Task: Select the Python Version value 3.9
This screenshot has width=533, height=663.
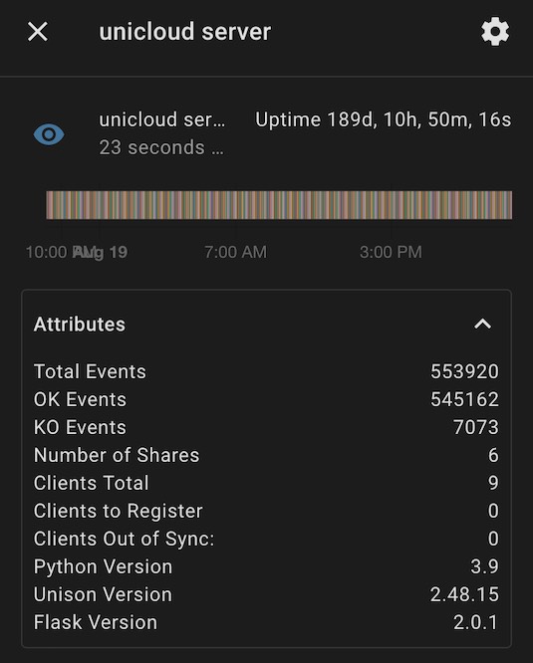Action: point(485,566)
